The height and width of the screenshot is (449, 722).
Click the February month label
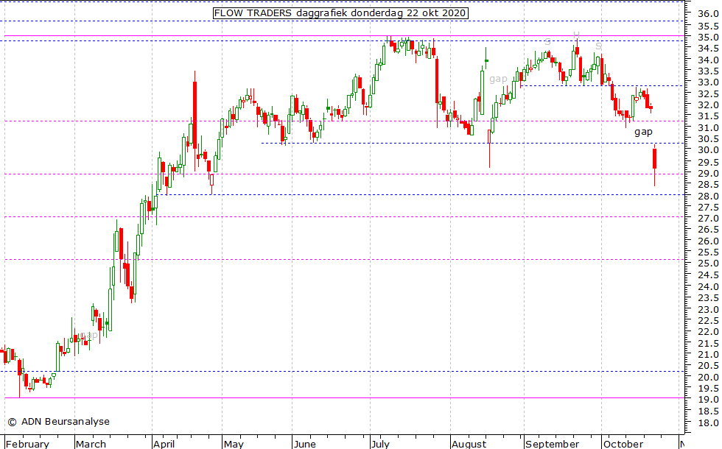pos(27,444)
